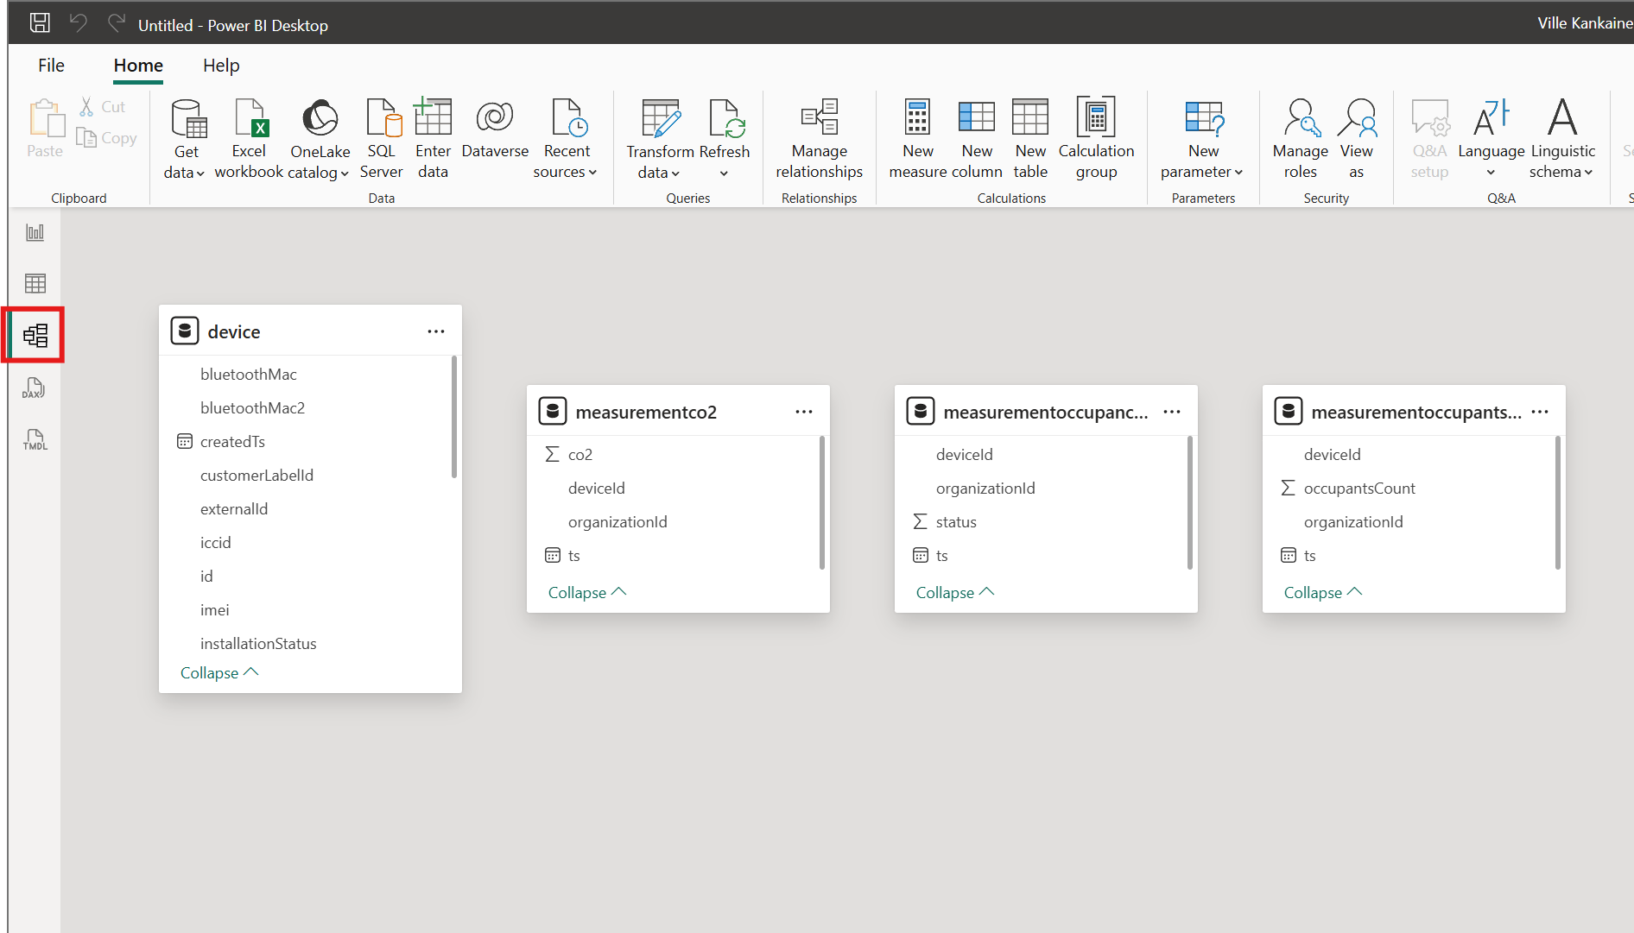Switch to the Help tab
This screenshot has width=1634, height=933.
221,66
